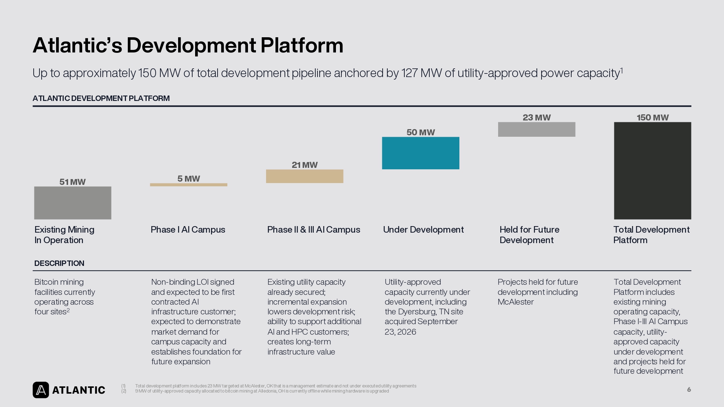Click the Under Development label

point(423,230)
